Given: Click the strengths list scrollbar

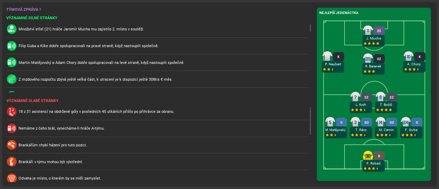Looking at the screenshot, I should tap(310, 28).
